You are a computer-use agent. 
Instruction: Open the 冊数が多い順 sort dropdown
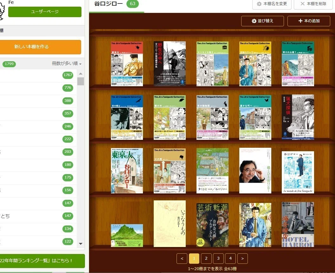click(67, 63)
